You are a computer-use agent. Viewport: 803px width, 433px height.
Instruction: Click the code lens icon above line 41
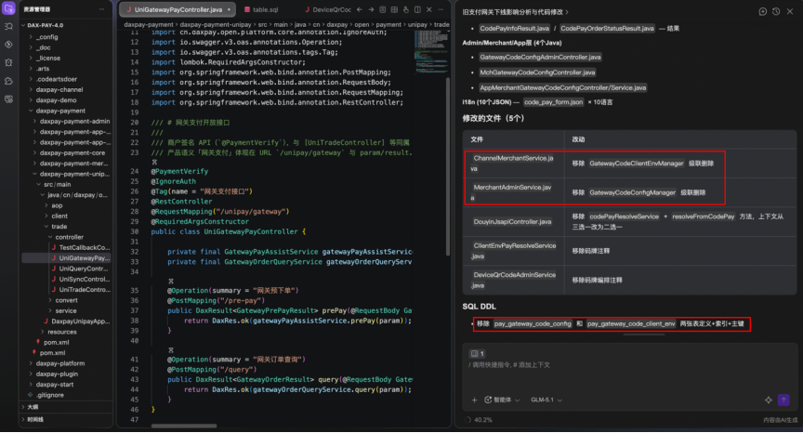171,350
